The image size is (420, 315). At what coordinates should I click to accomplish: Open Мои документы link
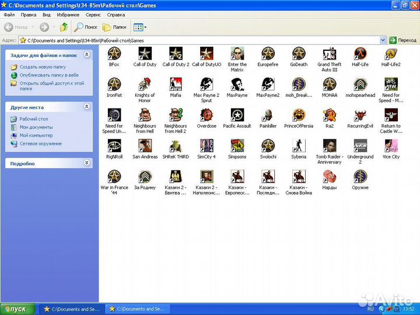coord(36,127)
